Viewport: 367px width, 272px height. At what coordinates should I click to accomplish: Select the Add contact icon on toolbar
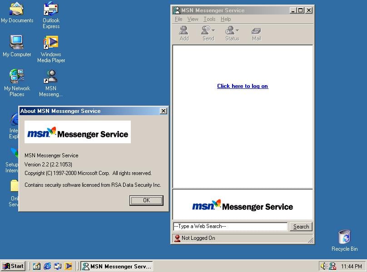click(x=183, y=32)
